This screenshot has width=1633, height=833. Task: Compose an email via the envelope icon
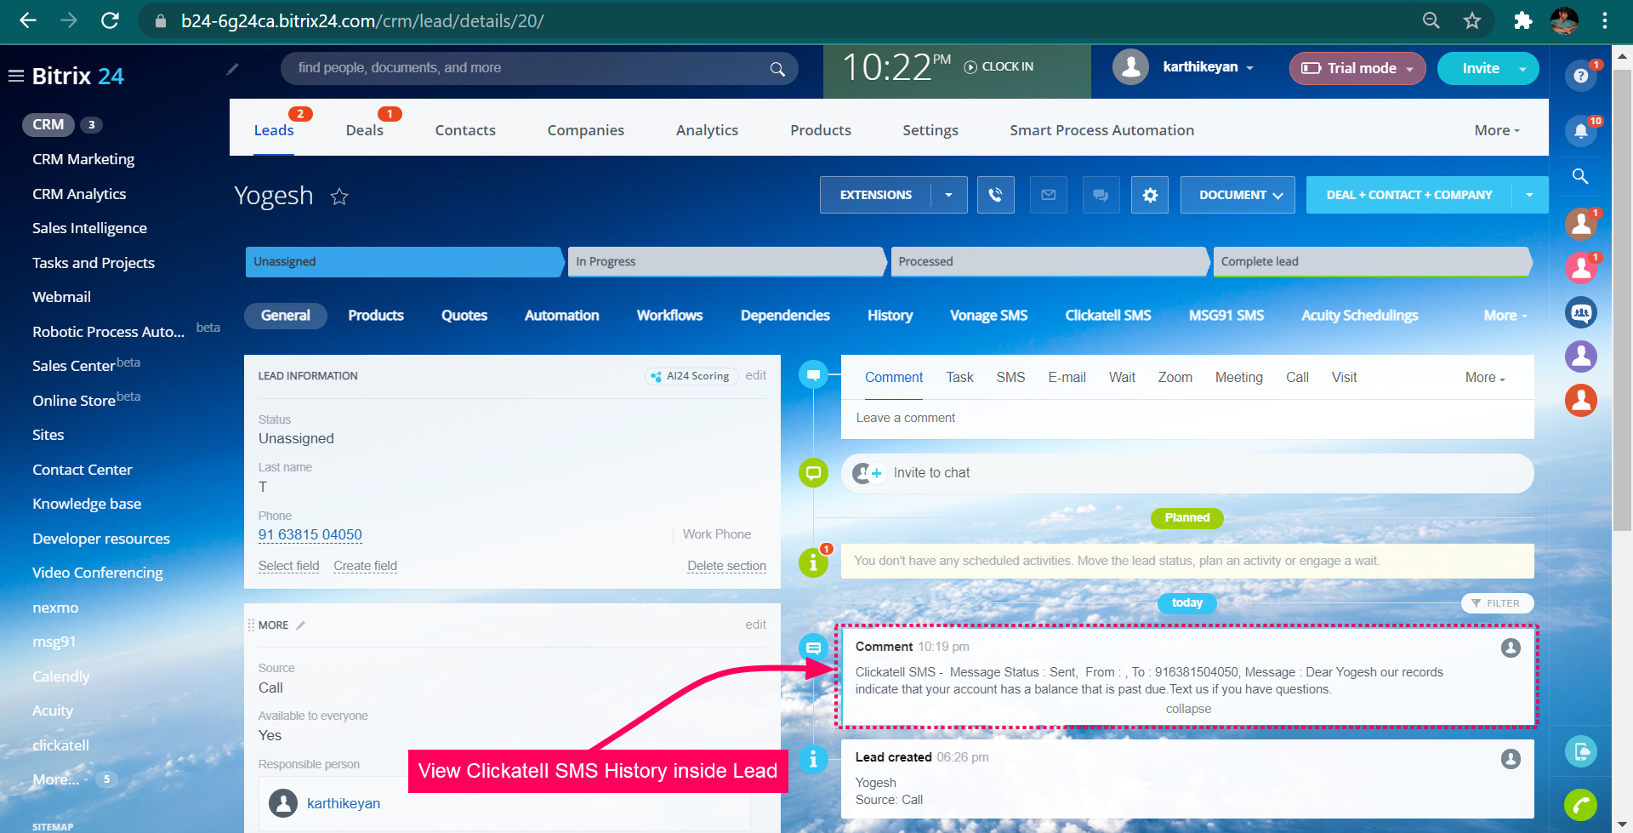tap(1048, 195)
